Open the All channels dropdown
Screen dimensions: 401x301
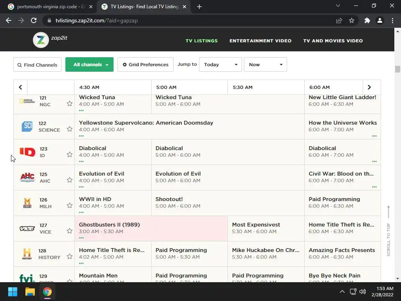90,65
